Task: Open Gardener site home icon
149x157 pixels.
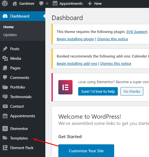Action: click(15, 4)
